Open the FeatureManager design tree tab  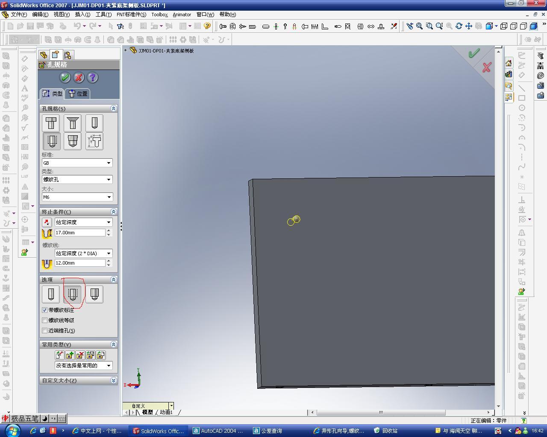click(x=44, y=55)
